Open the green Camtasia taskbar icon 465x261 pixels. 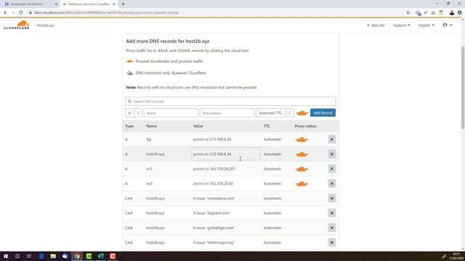[89, 256]
